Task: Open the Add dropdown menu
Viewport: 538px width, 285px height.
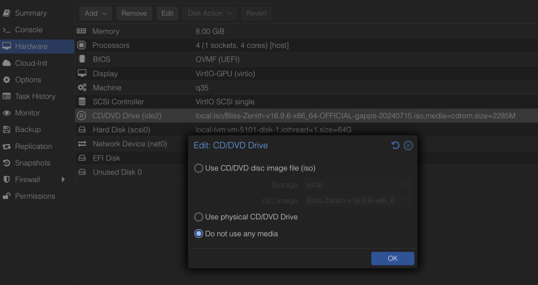Action: point(96,13)
